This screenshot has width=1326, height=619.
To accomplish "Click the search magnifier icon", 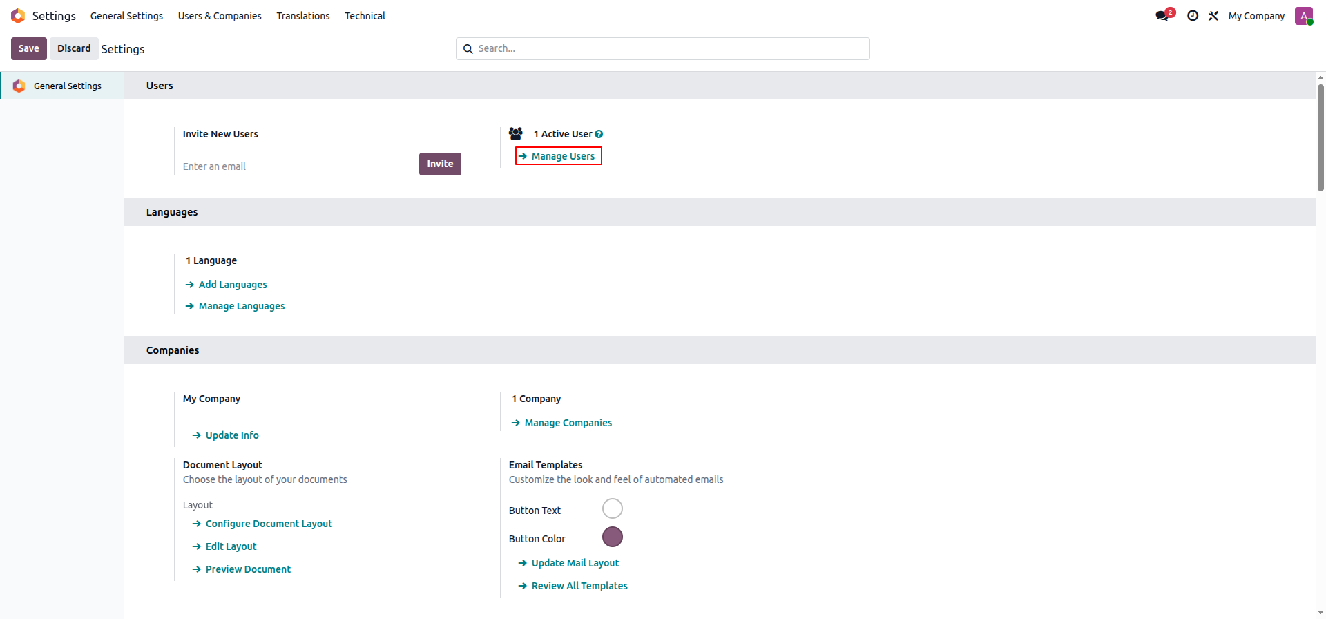I will [x=468, y=49].
